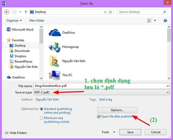
Task: Click the Refresh icon beside address bar
Action: coord(111,12)
